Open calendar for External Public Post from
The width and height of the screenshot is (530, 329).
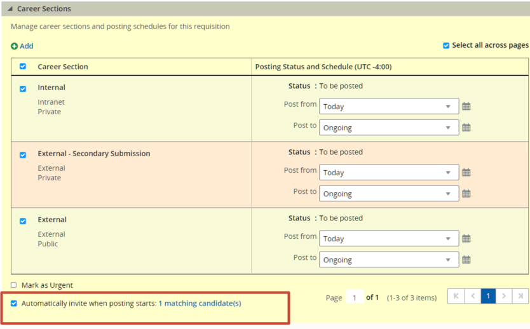(466, 239)
